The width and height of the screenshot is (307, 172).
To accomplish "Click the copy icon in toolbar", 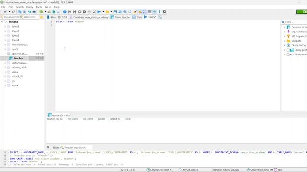I will [20, 12].
